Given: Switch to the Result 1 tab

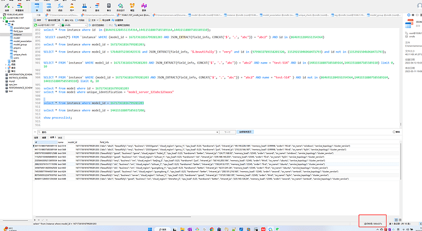Looking at the screenshot, I should coord(53,137).
